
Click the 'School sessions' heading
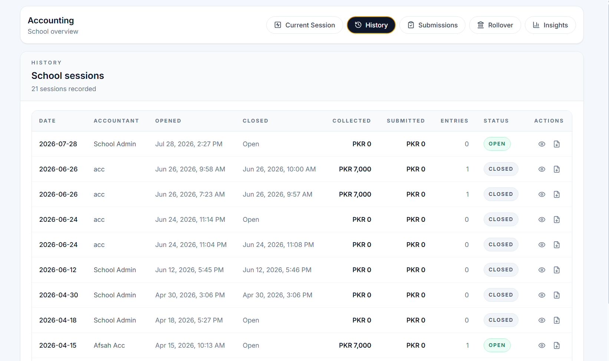click(x=68, y=76)
